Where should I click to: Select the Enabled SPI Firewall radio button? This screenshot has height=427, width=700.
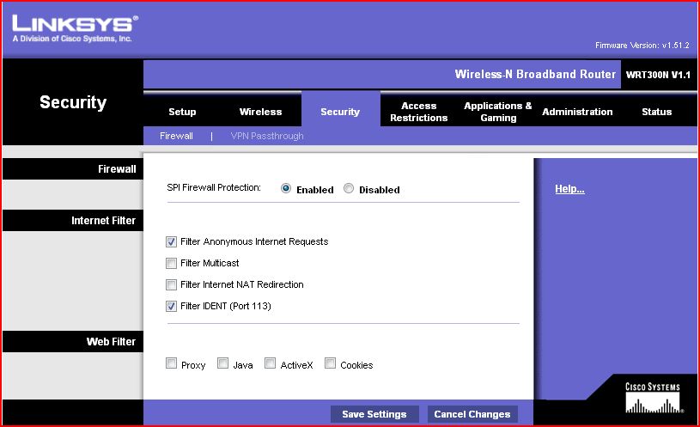[286, 189]
